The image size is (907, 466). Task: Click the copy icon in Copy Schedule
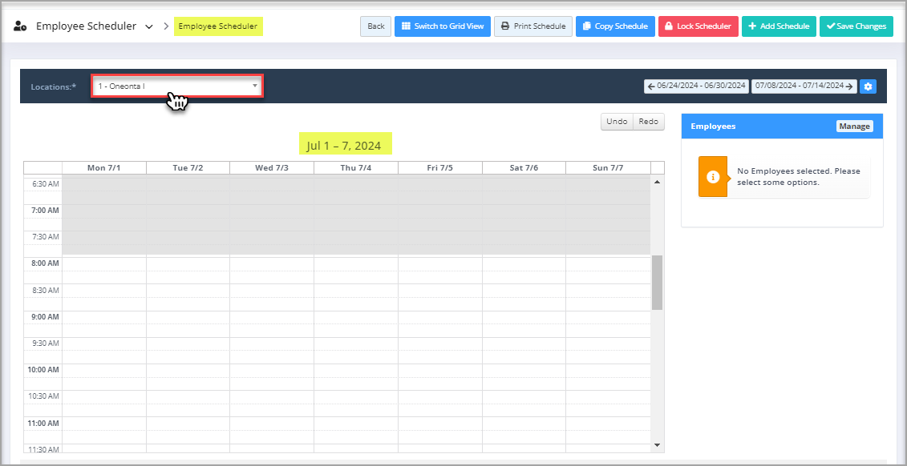point(586,26)
